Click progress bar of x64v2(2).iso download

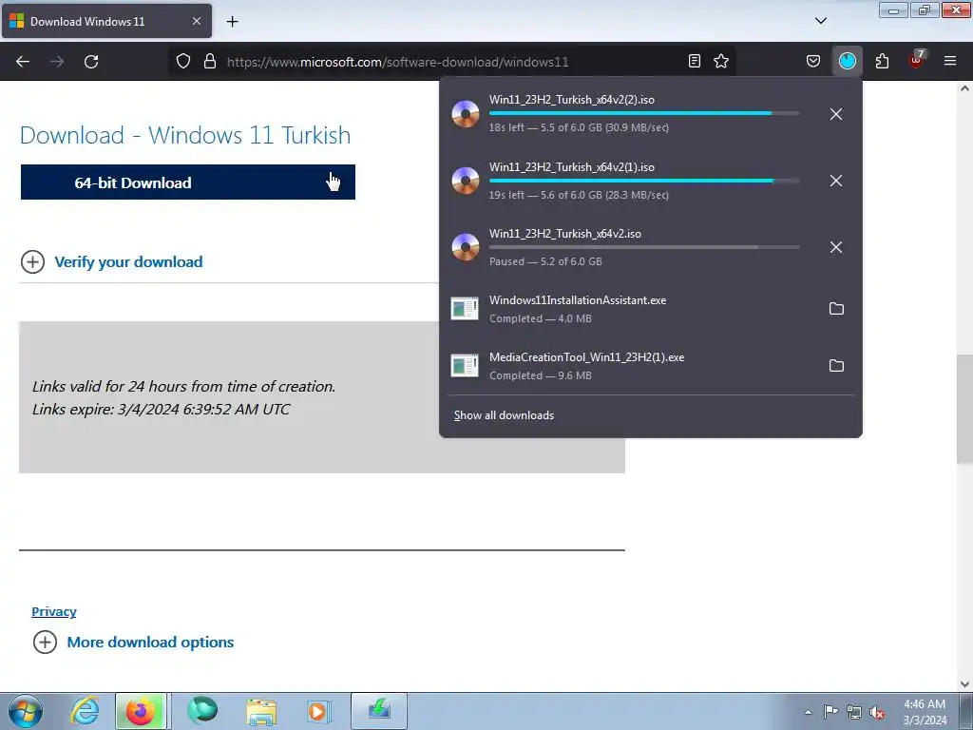(644, 114)
